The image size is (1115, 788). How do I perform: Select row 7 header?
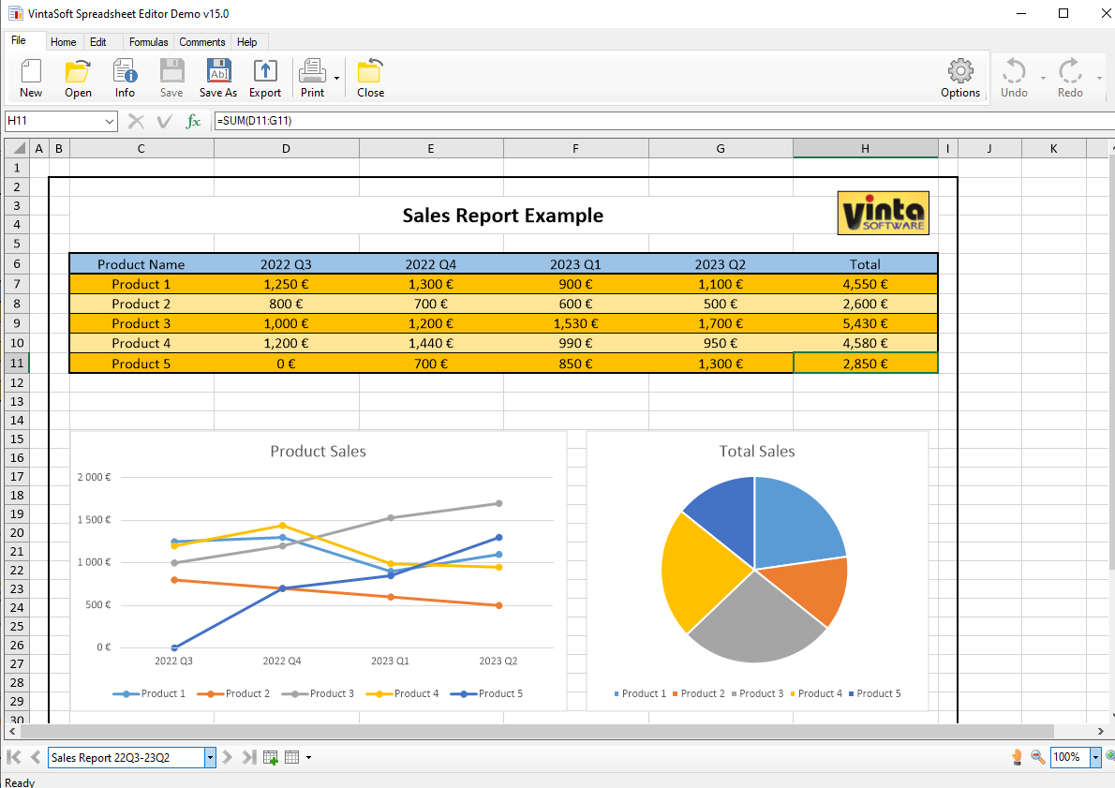[17, 284]
